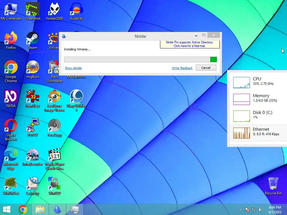
Task: Select the Microsoft Edge desktop shortcut
Action: pos(11,159)
